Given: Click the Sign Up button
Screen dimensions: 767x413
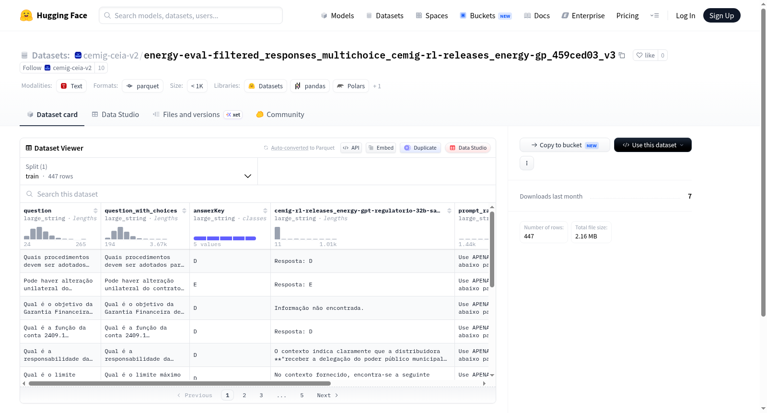Looking at the screenshot, I should click(721, 15).
